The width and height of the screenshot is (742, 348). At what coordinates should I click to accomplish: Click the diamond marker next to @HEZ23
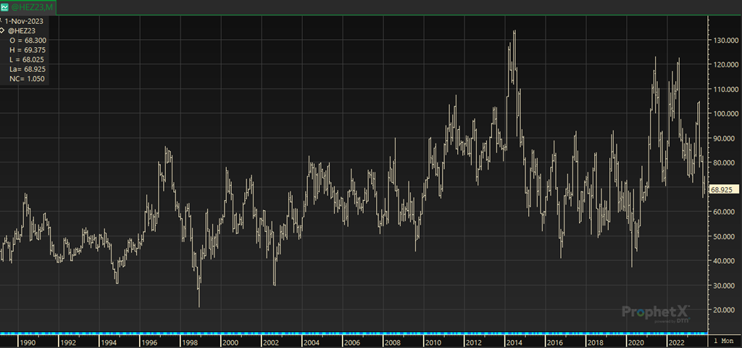click(3, 31)
